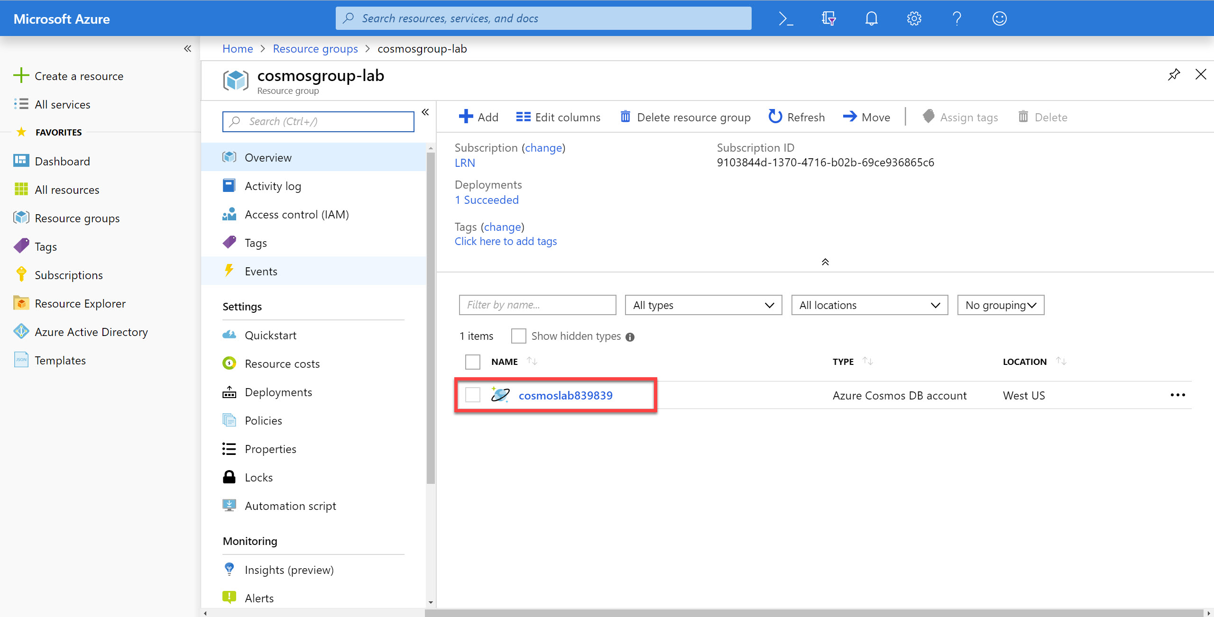Click the 1 Succeeded deployments link
Viewport: 1214px width, 617px height.
[x=487, y=200]
